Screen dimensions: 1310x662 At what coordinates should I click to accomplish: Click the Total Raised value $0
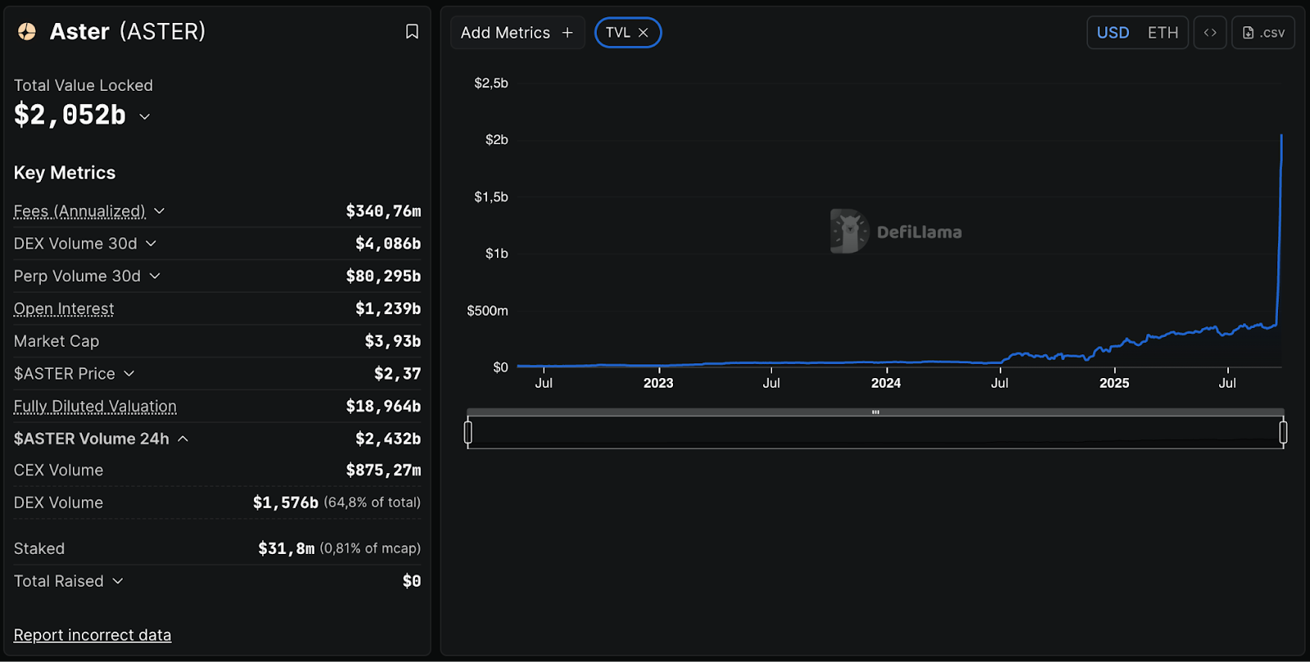tap(412, 581)
